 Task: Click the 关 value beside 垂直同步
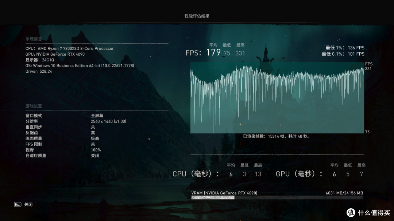point(93,127)
